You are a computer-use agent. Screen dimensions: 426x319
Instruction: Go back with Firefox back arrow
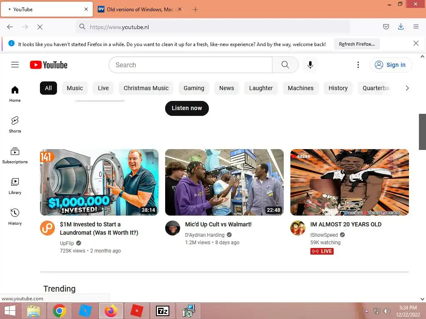click(10, 27)
